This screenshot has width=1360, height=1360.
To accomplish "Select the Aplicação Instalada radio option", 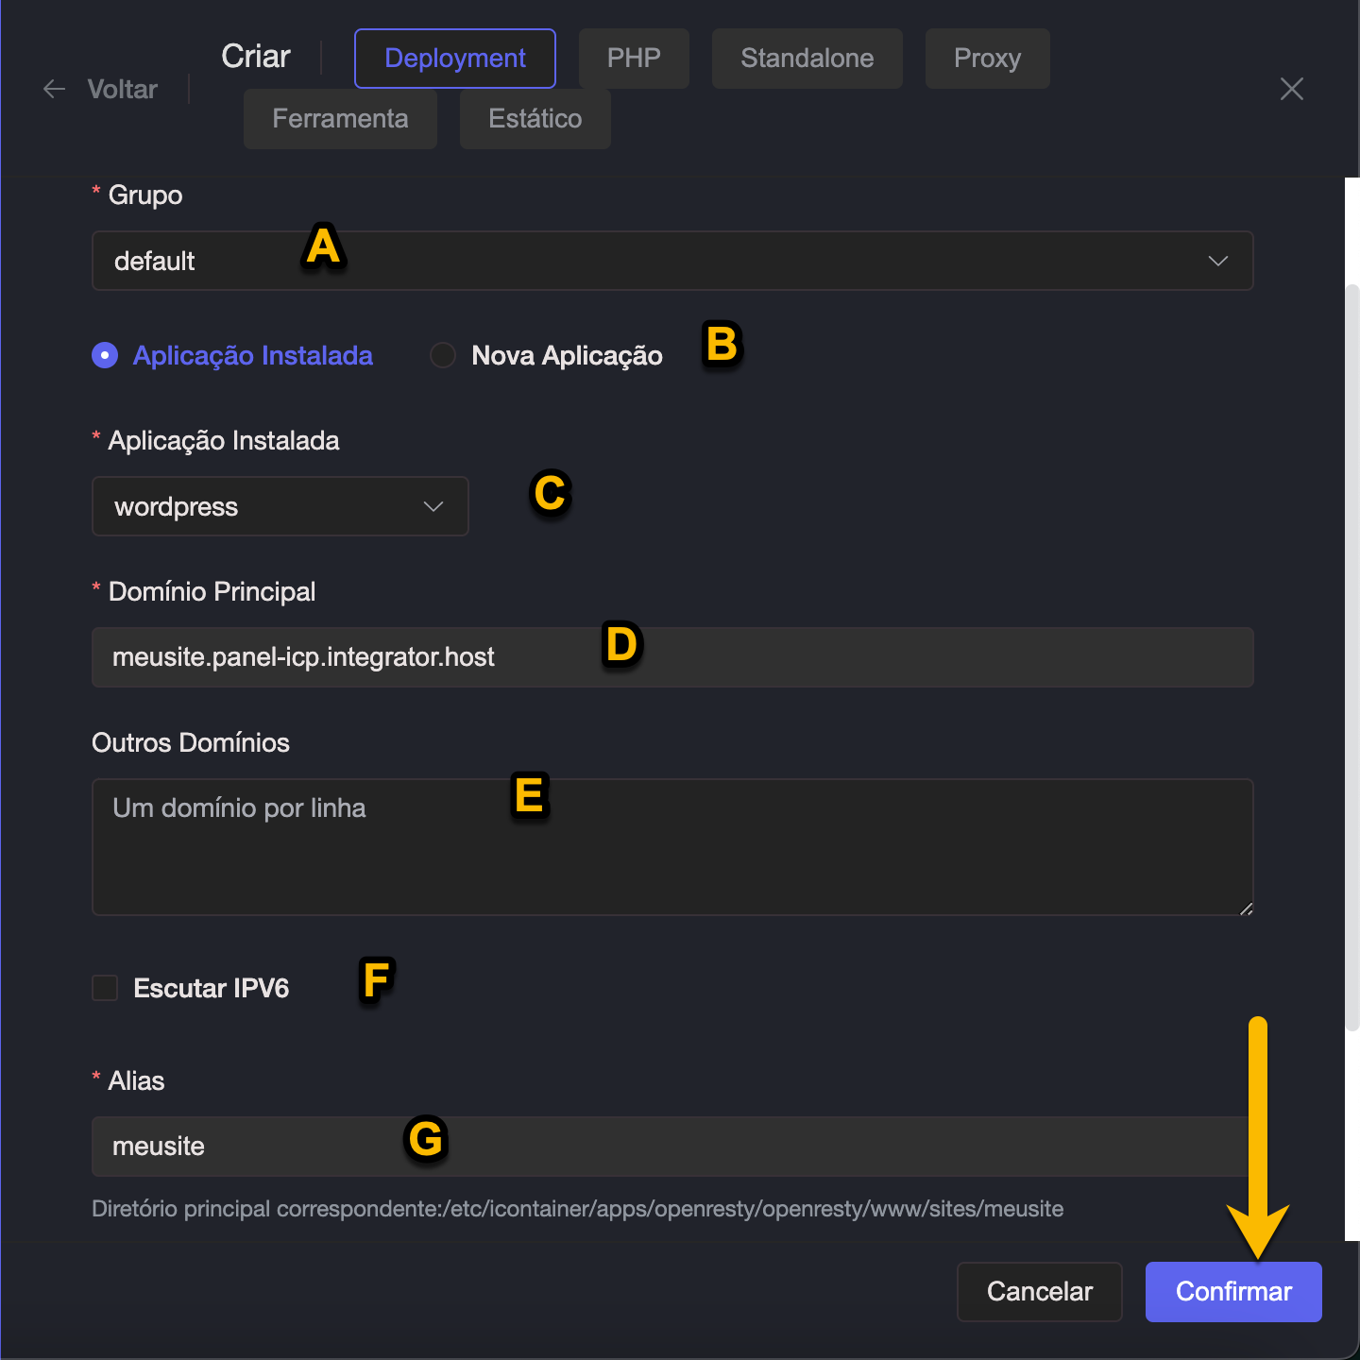I will [x=105, y=355].
